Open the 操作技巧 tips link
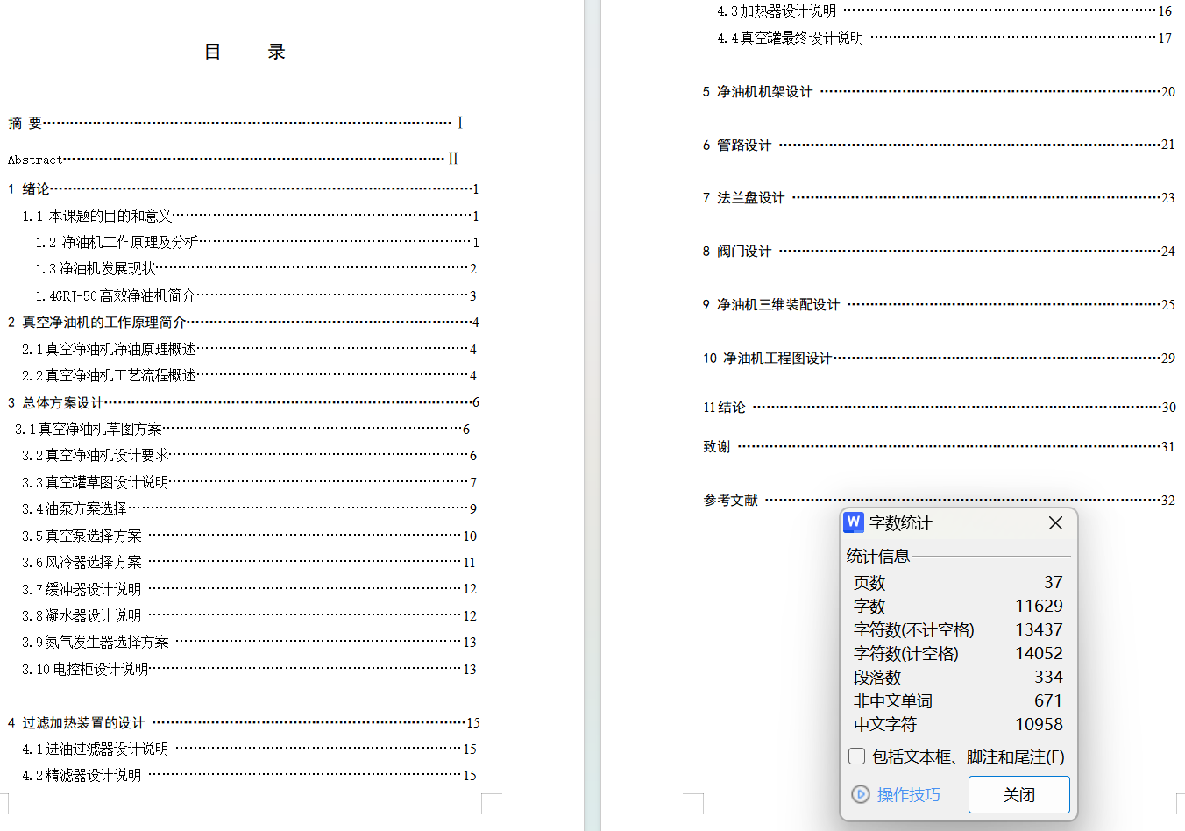 pos(908,794)
